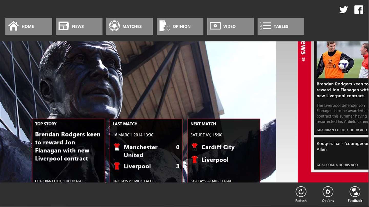Click the Matches football icon

[114, 26]
